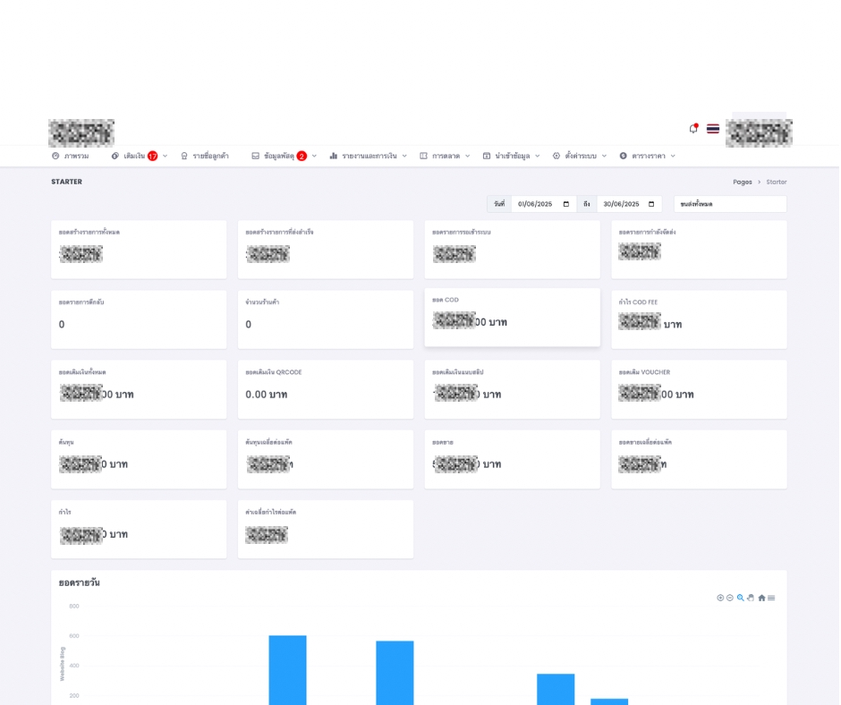Enable the chart panning hand tool
Image resolution: width=841 pixels, height=705 pixels.
pos(751,598)
